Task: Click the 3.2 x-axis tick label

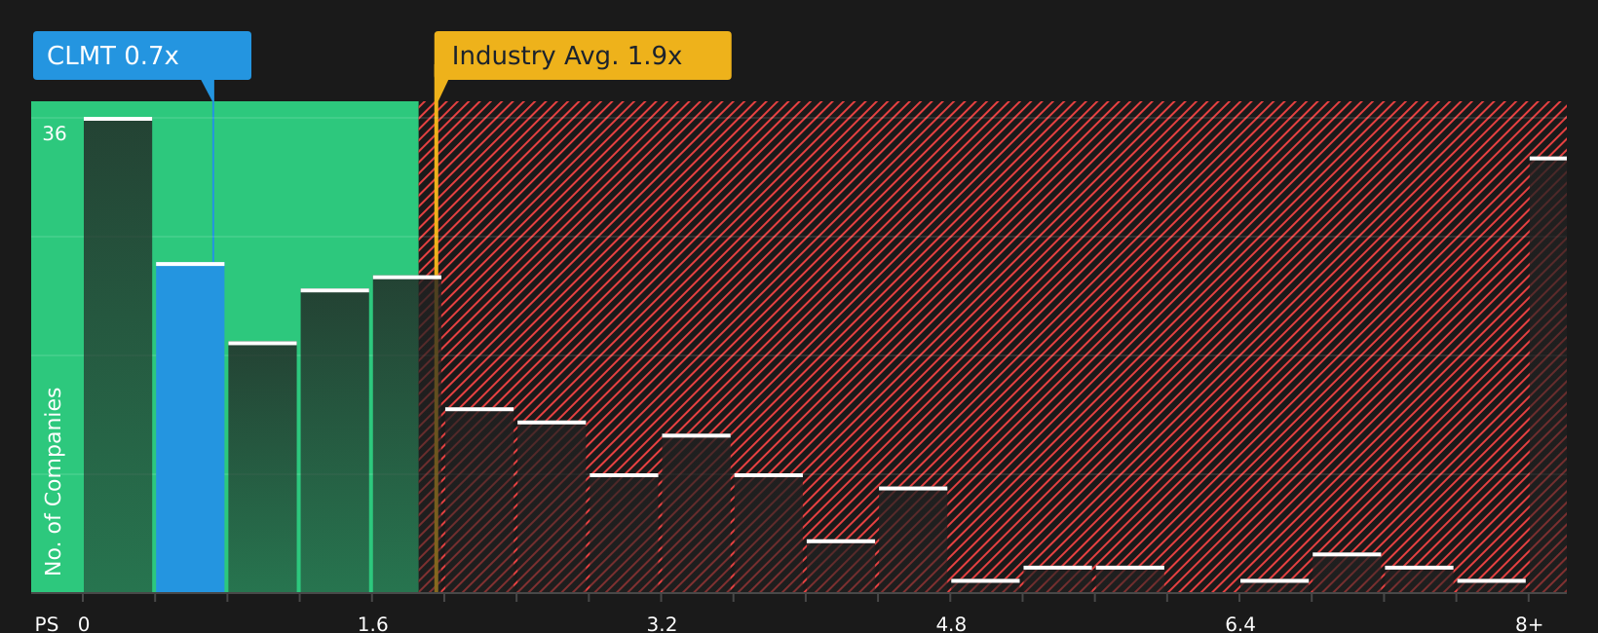Action: [x=662, y=624]
